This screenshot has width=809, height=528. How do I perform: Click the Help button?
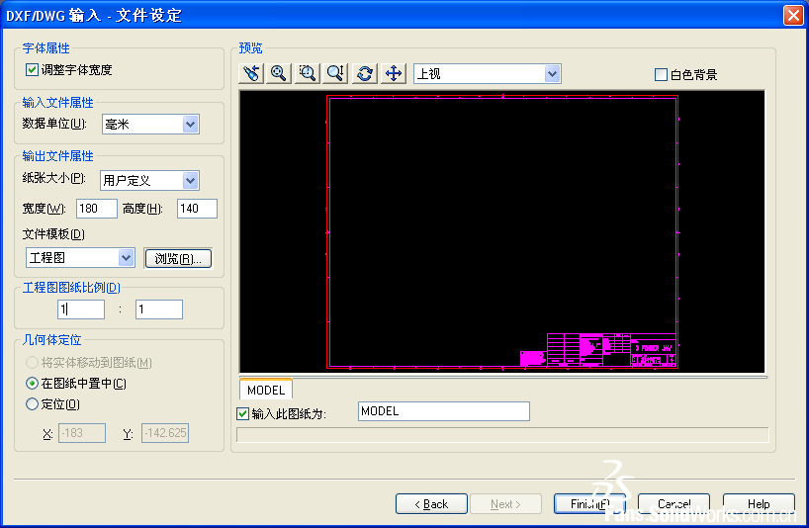(759, 504)
